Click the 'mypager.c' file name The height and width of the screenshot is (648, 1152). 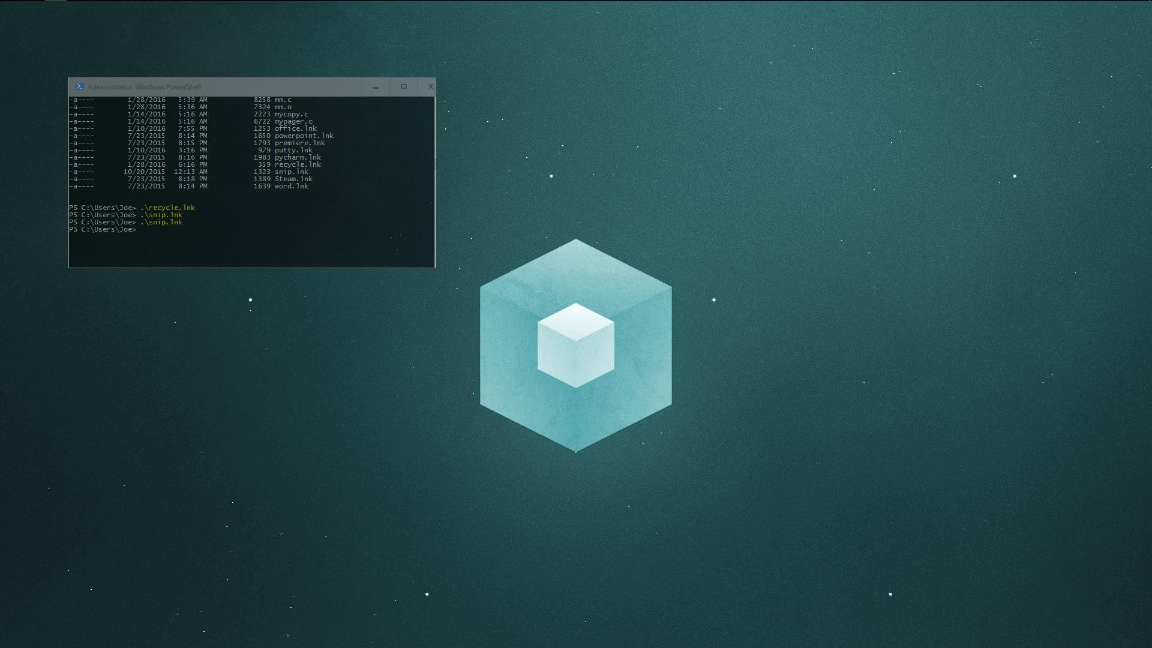point(293,122)
